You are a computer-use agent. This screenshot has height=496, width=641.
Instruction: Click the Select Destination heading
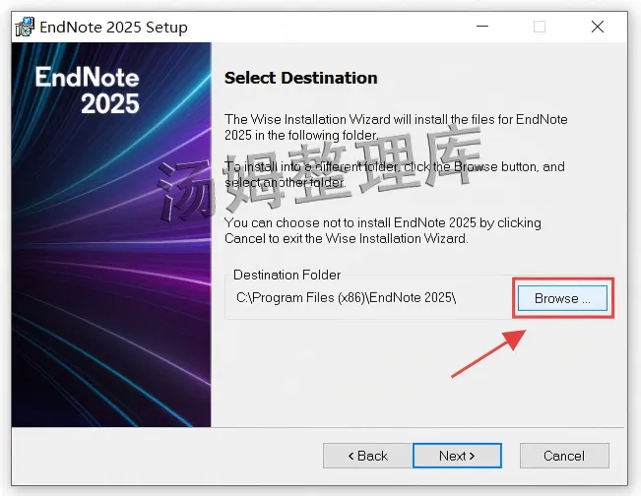click(x=301, y=78)
